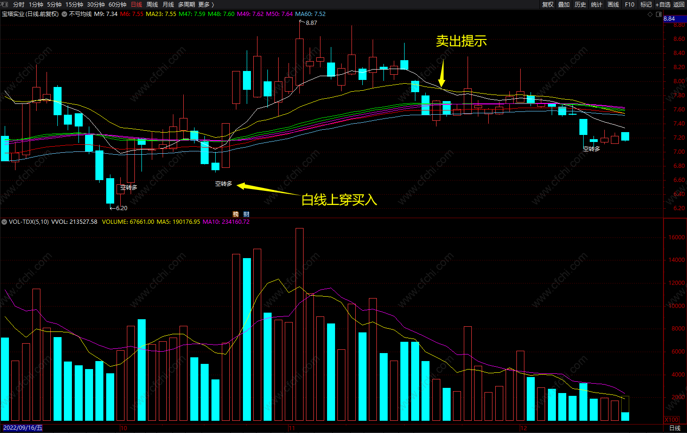Add stock via +自选 button
This screenshot has height=433, width=687.
[663, 4]
